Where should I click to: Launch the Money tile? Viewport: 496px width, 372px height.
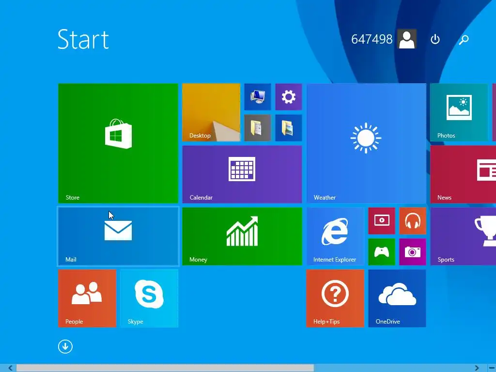pos(242,236)
